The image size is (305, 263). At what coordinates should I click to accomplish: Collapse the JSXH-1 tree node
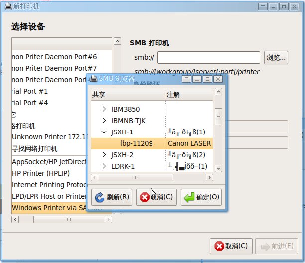(x=104, y=132)
